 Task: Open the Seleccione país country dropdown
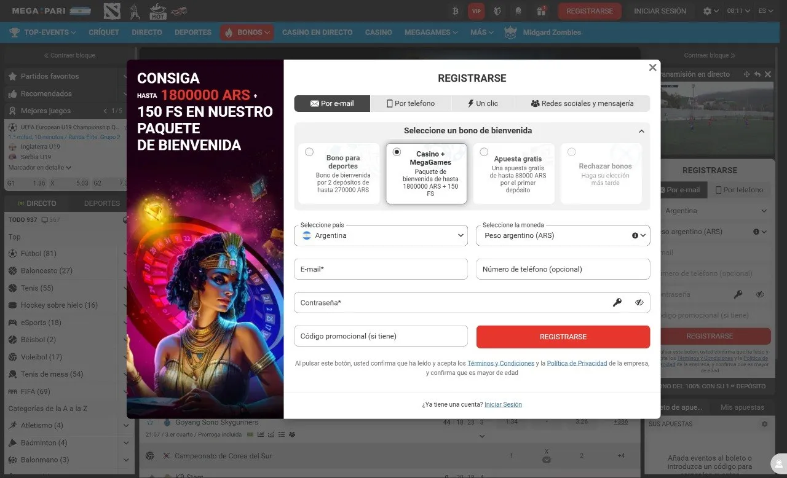[381, 235]
